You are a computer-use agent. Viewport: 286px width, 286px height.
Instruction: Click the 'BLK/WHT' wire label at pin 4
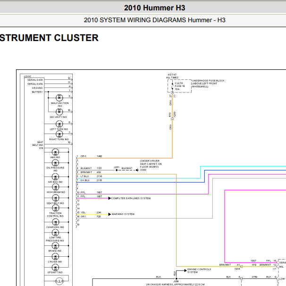coord(86,168)
